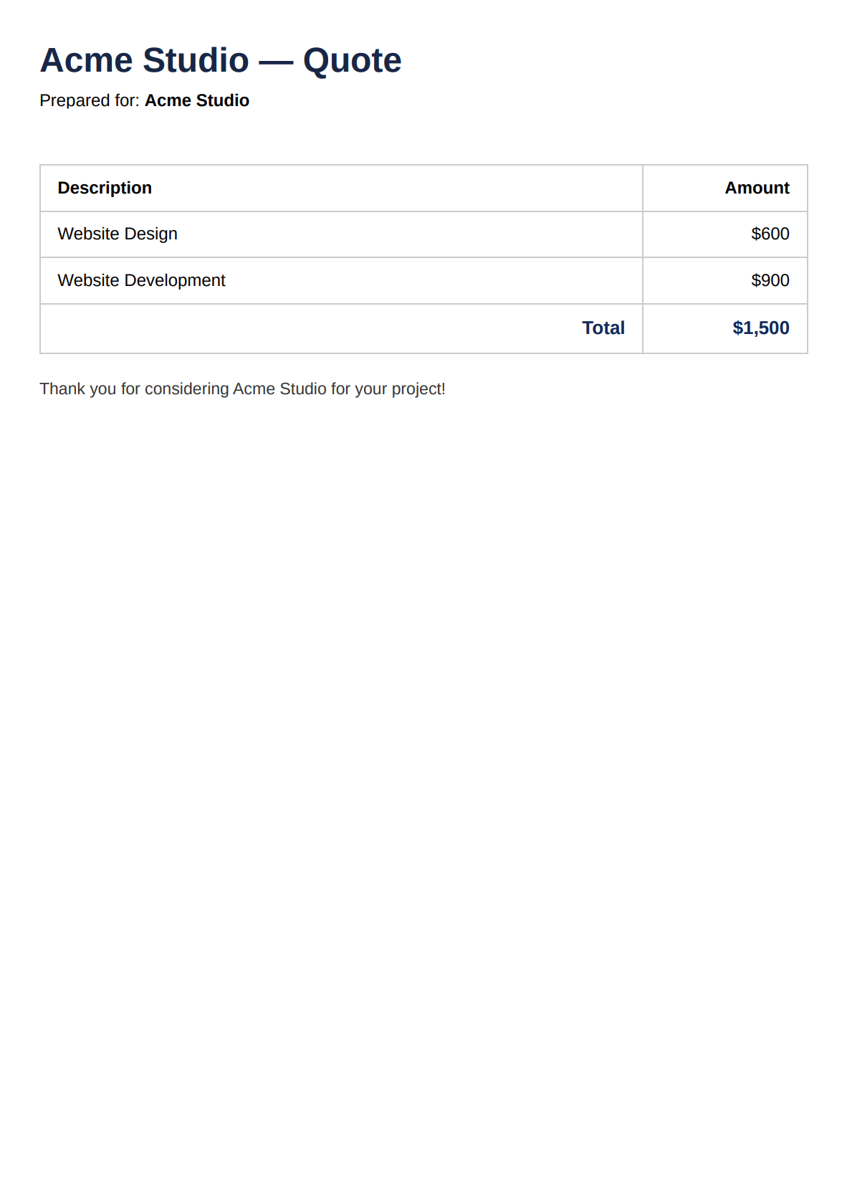Select the 'Website Development' row description
The height and width of the screenshot is (1202, 847).
(141, 280)
